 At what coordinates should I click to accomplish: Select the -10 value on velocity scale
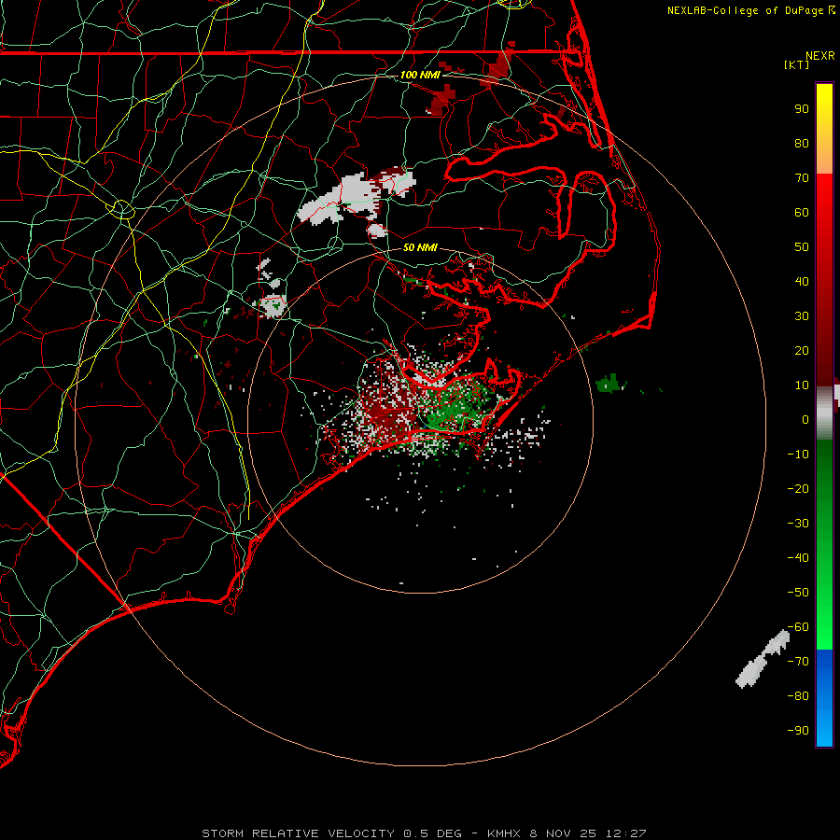tap(798, 455)
